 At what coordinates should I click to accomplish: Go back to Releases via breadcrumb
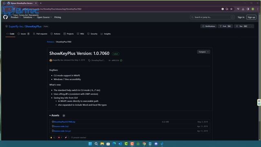(x=51, y=42)
